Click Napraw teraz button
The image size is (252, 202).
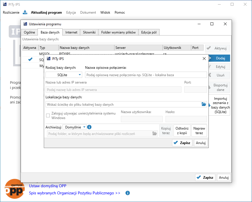click(199, 131)
